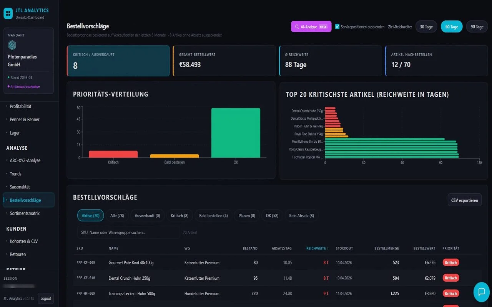The width and height of the screenshot is (492, 307).
Task: Click the green OK bar in chart
Action: click(x=236, y=133)
